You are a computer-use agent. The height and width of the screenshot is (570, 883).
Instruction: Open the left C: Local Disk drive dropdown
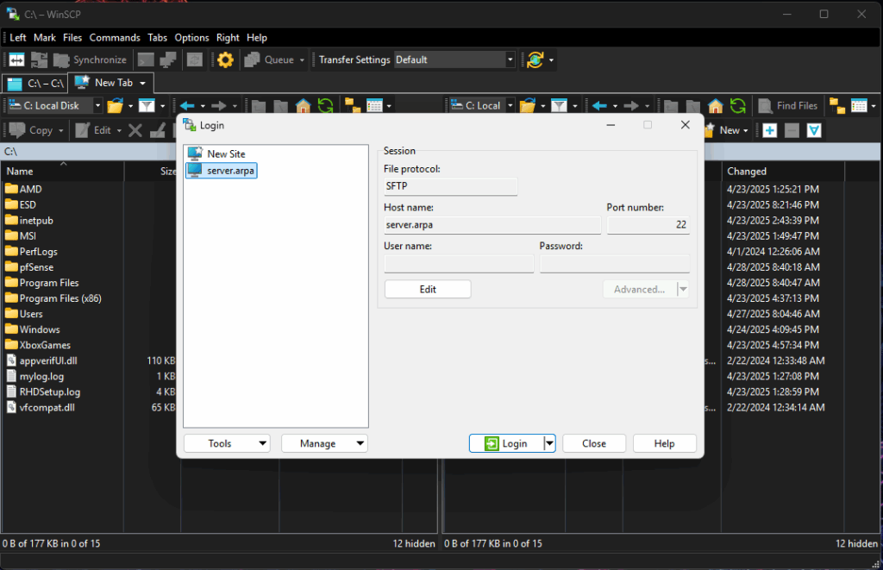click(x=97, y=105)
